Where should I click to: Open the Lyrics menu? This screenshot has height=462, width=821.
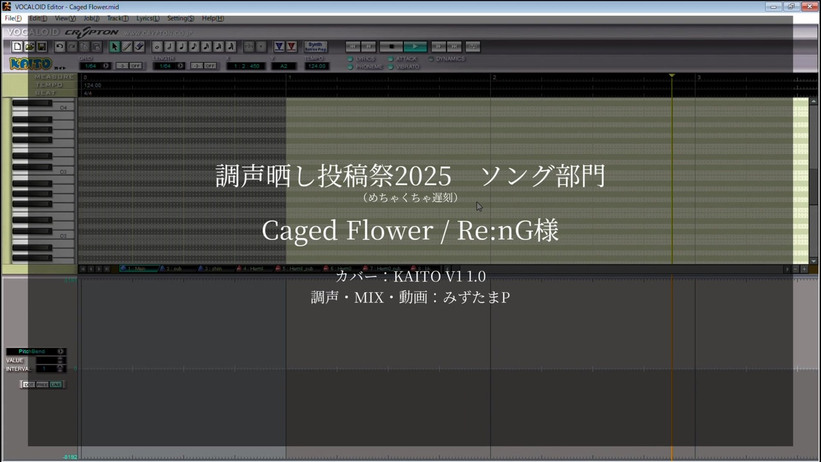(148, 19)
